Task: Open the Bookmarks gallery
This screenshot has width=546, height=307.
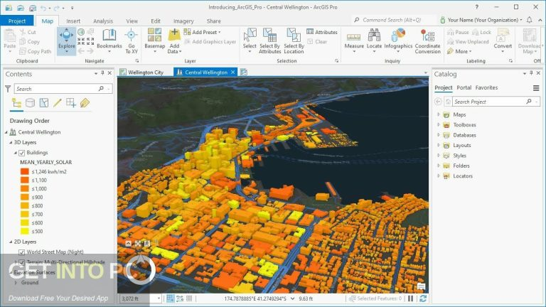Action: coord(109,39)
